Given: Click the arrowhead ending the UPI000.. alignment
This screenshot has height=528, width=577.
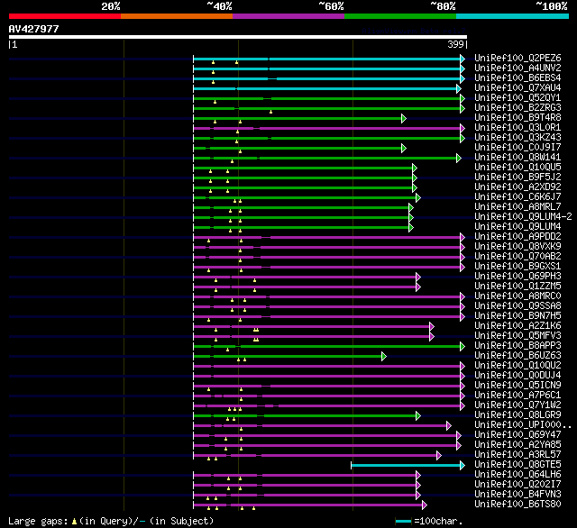Looking at the screenshot, I should pyautogui.click(x=449, y=426).
